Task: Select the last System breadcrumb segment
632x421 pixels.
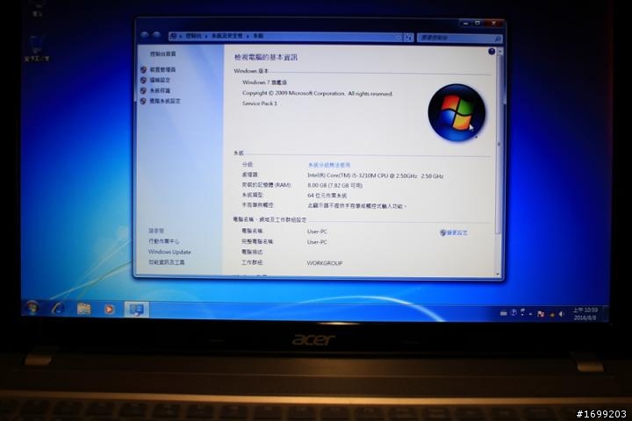Action: (x=258, y=36)
